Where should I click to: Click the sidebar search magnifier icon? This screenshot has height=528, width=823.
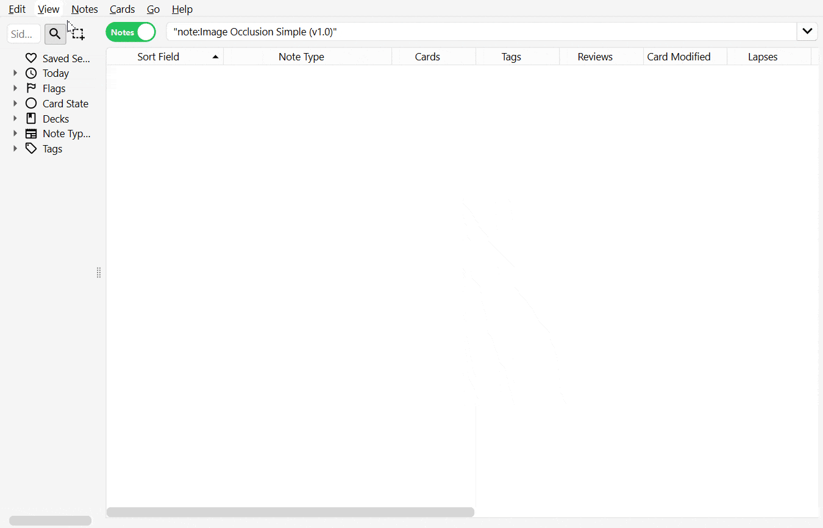point(55,34)
